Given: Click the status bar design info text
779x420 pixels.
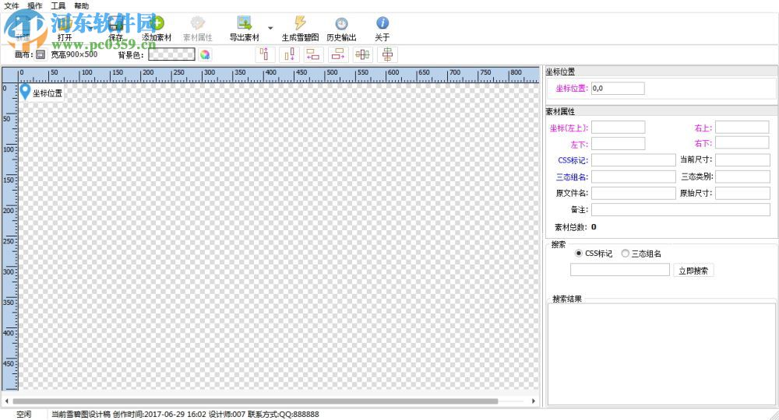Looking at the screenshot, I should tap(185, 414).
